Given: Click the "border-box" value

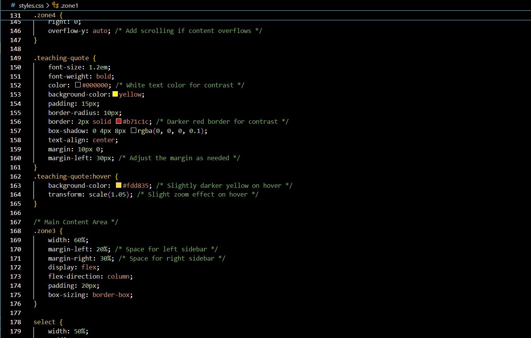Looking at the screenshot, I should [111, 295].
